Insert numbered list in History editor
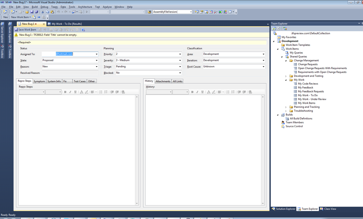Viewport: 363px width, 219px height. [233, 92]
